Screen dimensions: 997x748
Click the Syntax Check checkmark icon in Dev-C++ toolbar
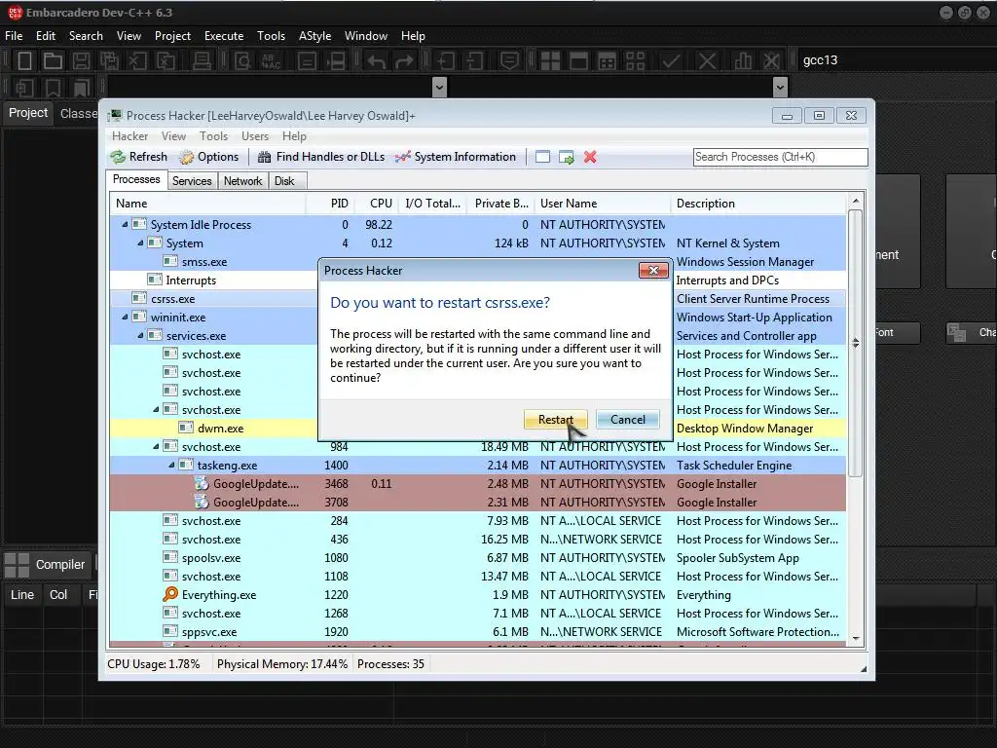click(x=671, y=60)
